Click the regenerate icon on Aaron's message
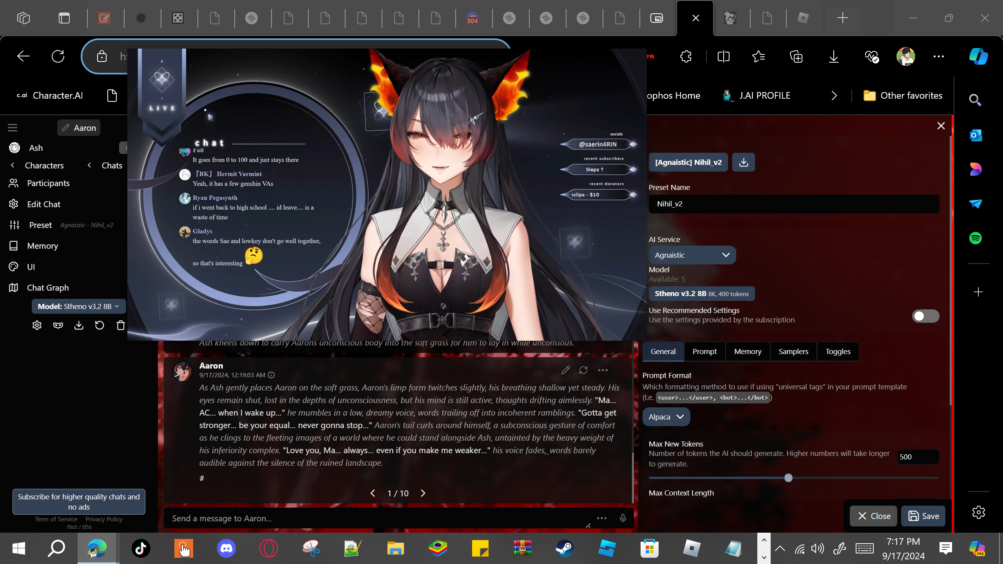1003x564 pixels. point(583,370)
